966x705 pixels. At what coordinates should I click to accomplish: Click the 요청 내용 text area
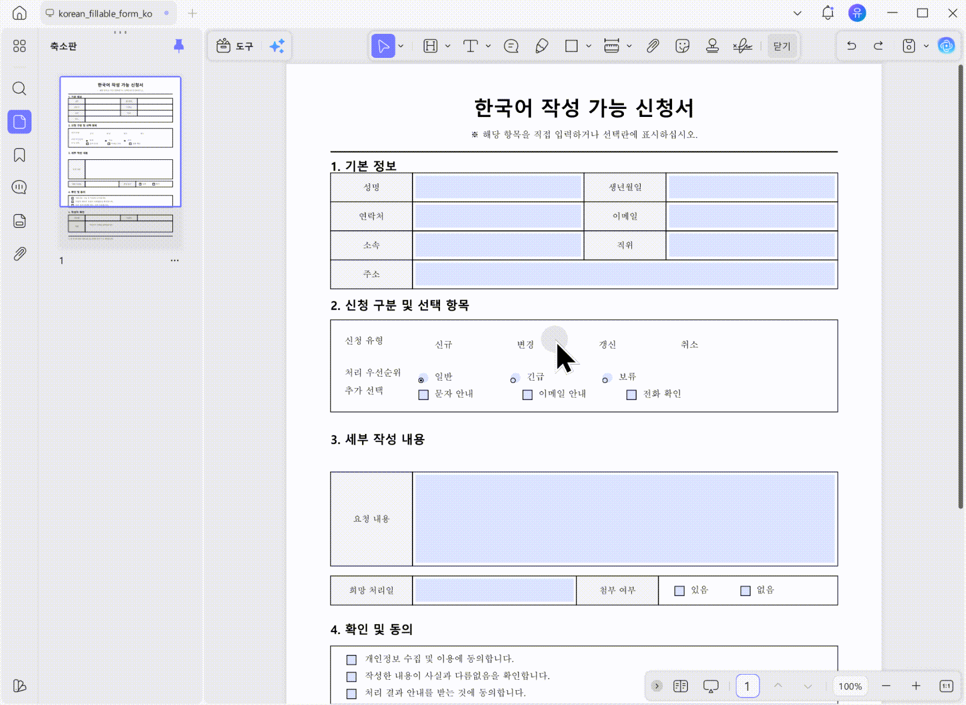click(x=625, y=519)
